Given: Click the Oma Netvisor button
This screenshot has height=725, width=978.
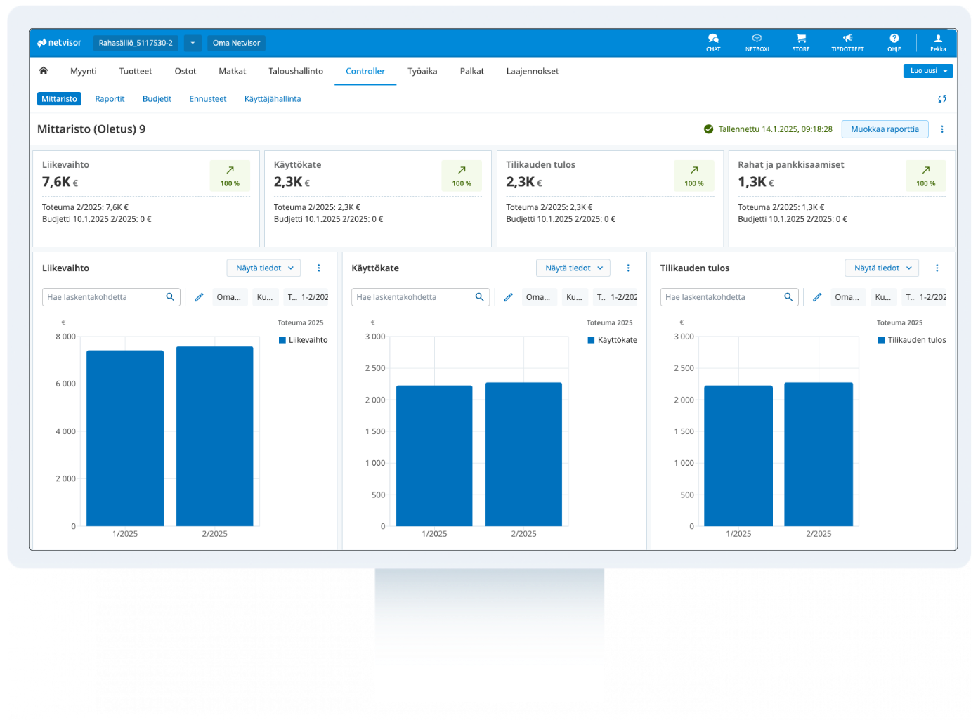Looking at the screenshot, I should [x=236, y=43].
